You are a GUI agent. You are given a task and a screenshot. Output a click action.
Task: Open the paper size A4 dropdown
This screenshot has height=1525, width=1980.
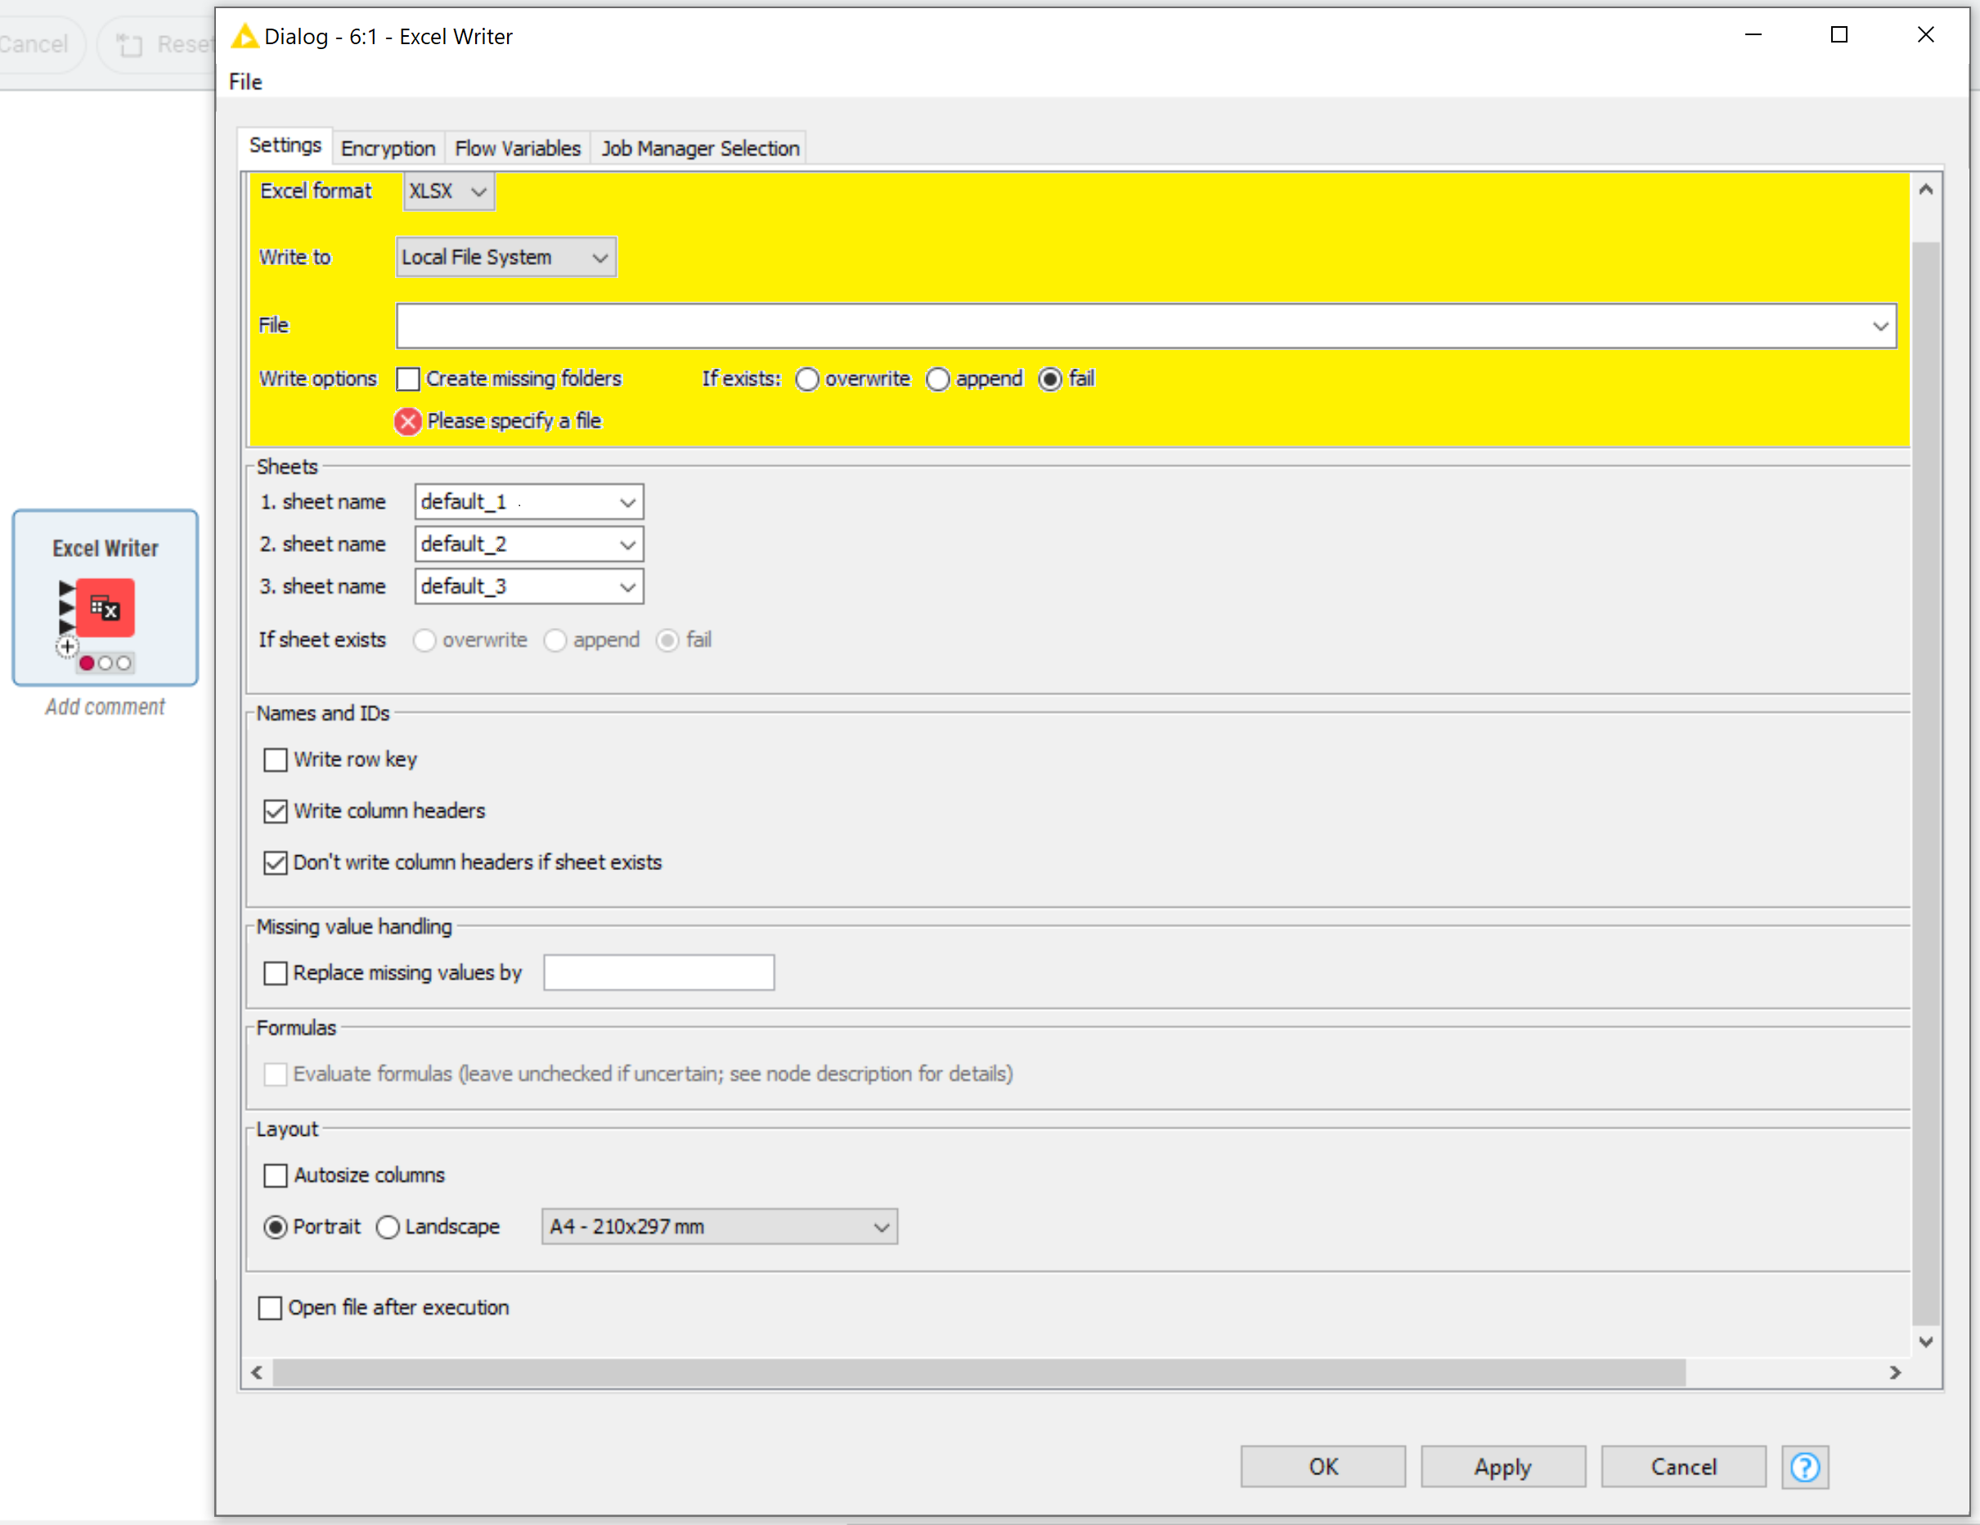pos(720,1227)
